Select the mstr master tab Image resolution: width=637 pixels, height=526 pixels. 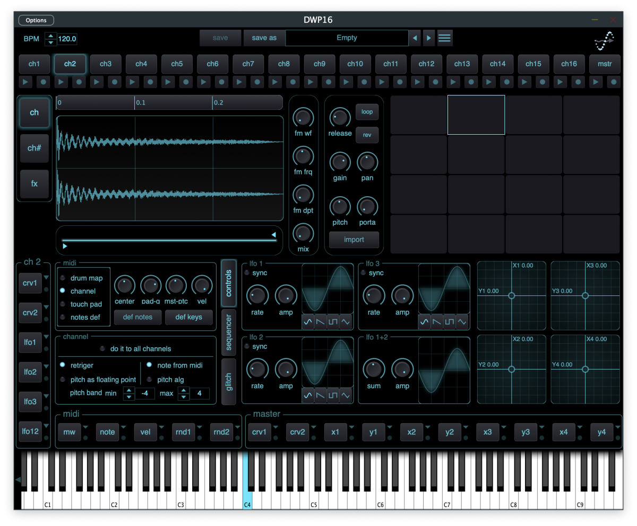pos(605,64)
